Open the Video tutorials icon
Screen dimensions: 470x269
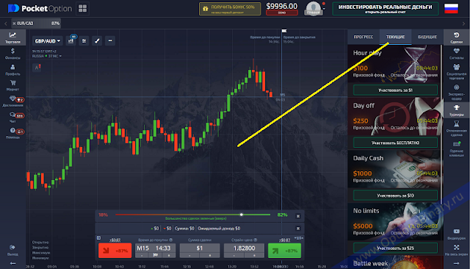pos(456,234)
